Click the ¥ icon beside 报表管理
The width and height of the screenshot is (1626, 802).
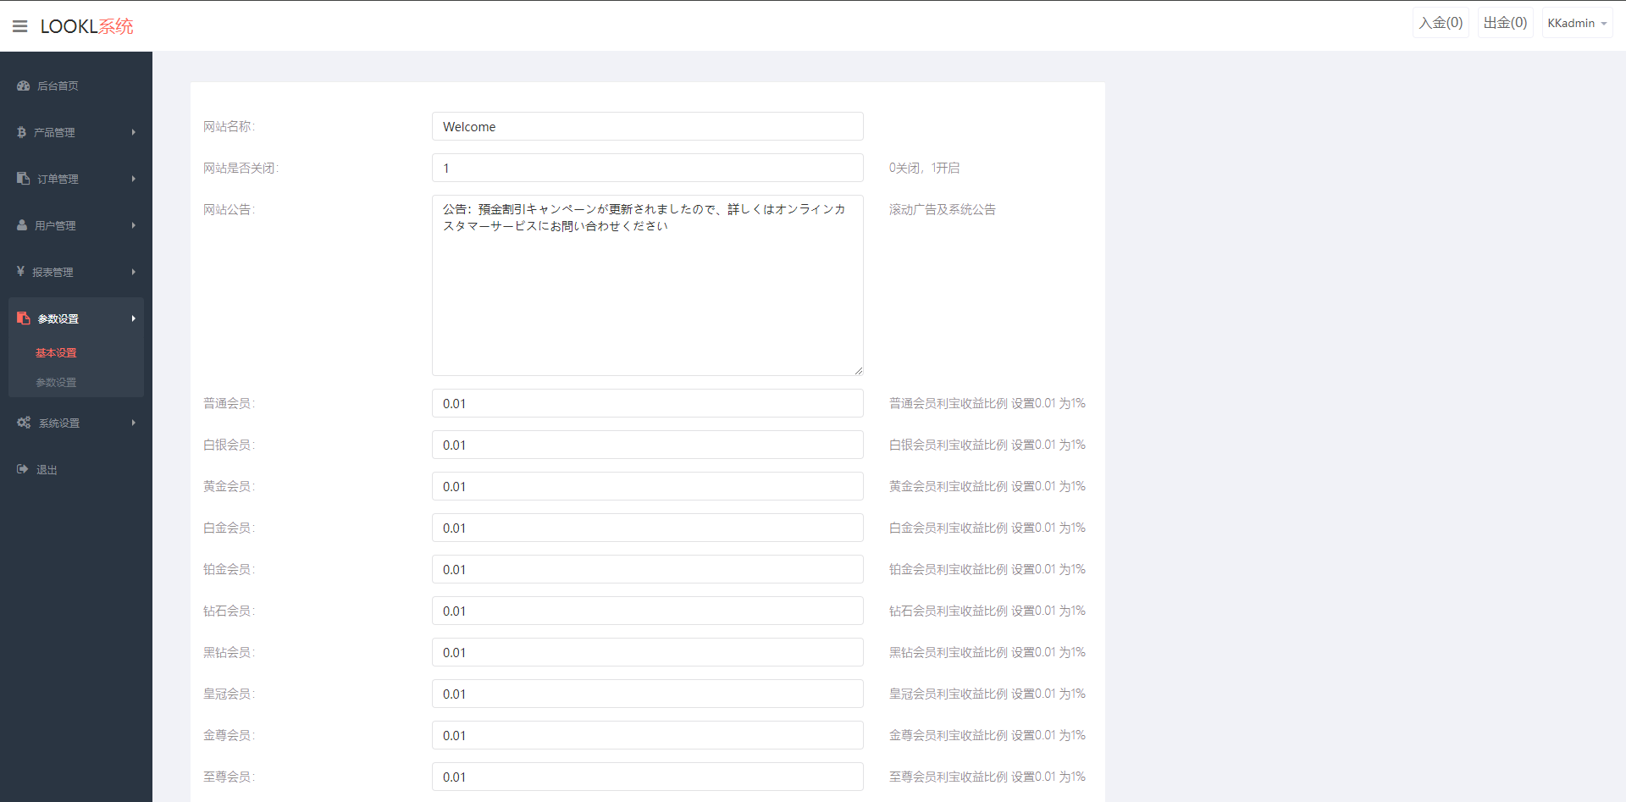click(21, 271)
